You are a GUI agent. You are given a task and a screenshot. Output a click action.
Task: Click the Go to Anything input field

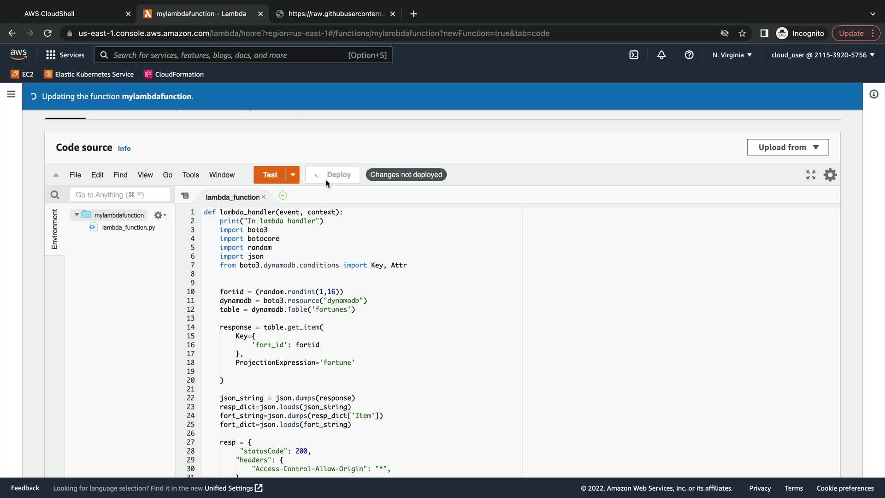coord(120,195)
